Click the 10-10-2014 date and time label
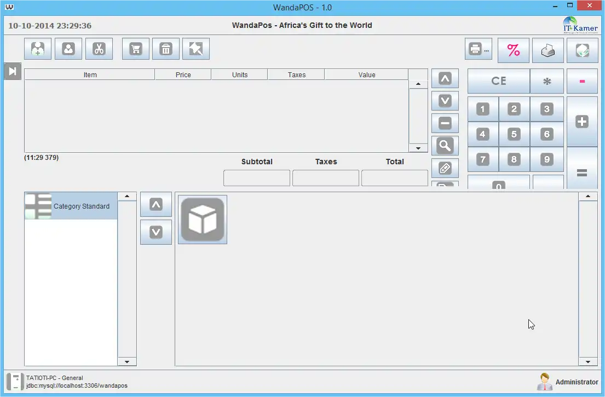This screenshot has height=397, width=605. (50, 26)
